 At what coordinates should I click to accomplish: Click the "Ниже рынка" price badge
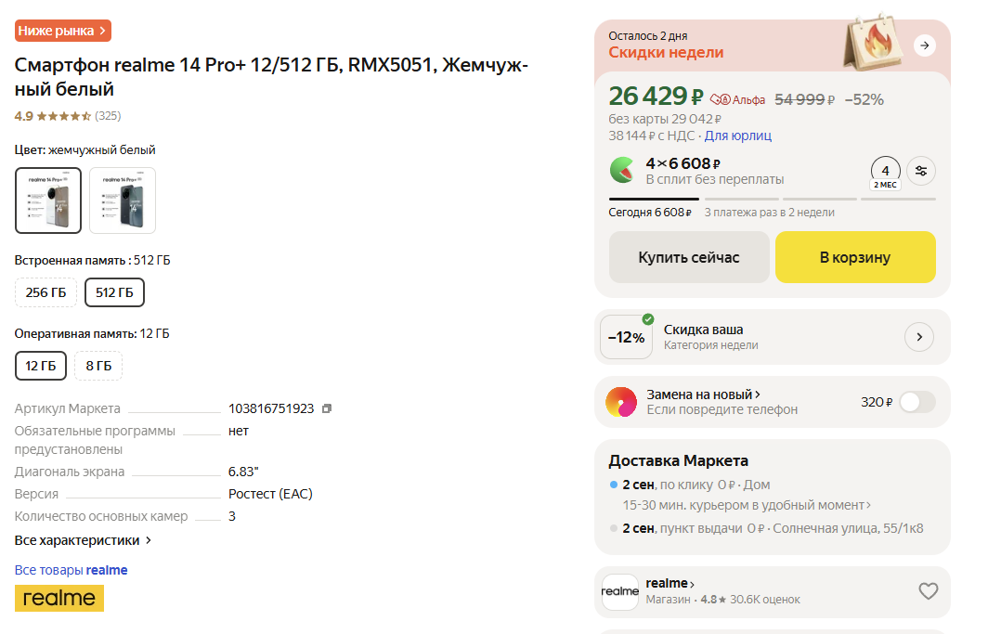pyautogui.click(x=62, y=31)
